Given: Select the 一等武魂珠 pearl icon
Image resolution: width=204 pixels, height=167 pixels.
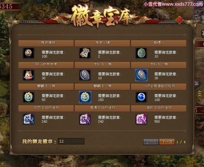Looking at the screenshot, I should click(29, 53).
